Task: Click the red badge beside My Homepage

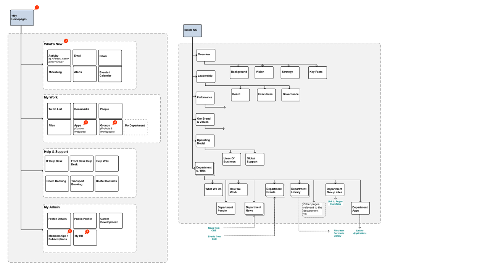Action: click(x=37, y=8)
